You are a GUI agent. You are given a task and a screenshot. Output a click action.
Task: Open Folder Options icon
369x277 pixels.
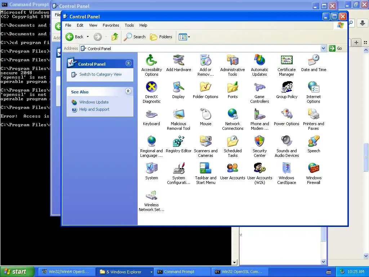tap(205, 90)
